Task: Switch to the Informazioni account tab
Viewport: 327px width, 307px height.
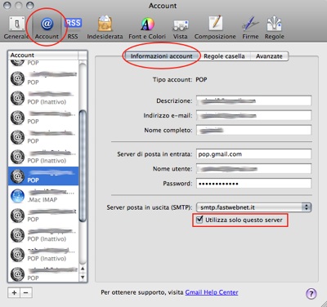Action: click(x=161, y=56)
